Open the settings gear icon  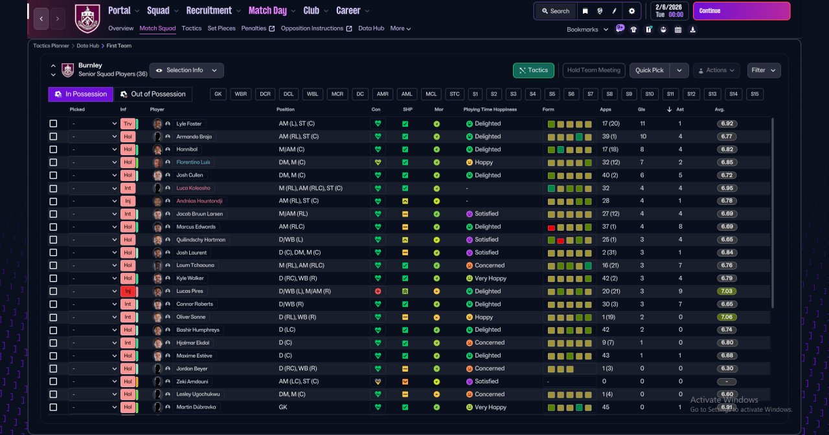(x=631, y=11)
